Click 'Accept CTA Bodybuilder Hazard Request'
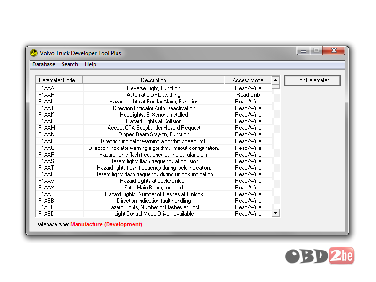 coord(154,128)
